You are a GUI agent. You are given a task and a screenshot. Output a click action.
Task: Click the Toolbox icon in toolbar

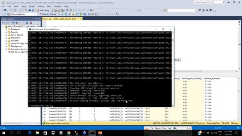207,10
